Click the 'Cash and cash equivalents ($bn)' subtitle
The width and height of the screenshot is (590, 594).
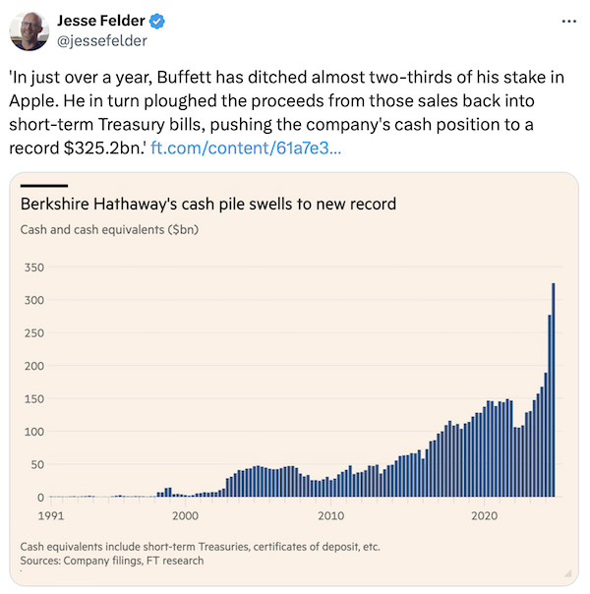point(109,230)
